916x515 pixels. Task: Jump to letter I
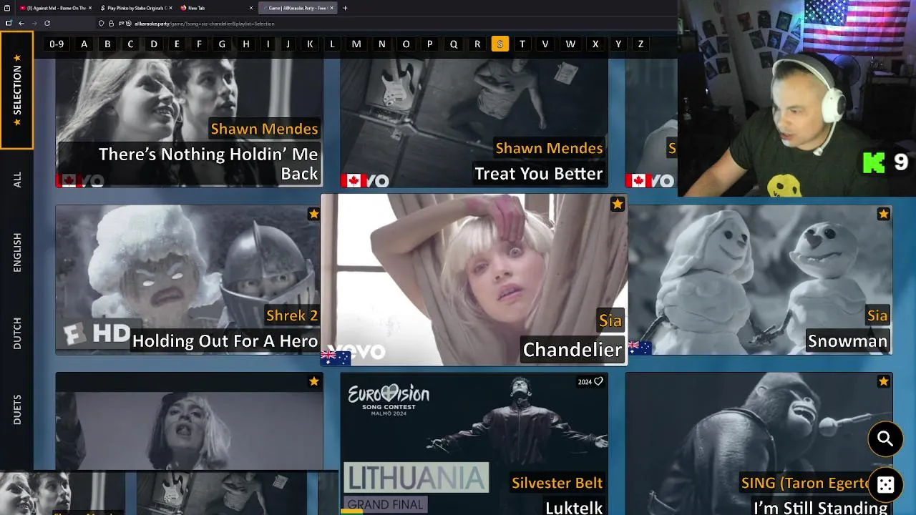coord(268,44)
